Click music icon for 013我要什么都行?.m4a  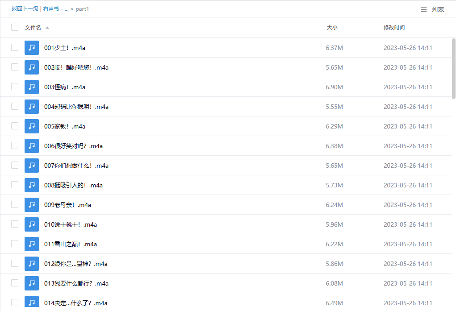(31, 283)
